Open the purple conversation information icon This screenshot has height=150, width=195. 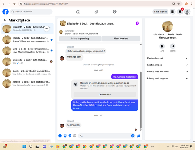click(x=137, y=23)
